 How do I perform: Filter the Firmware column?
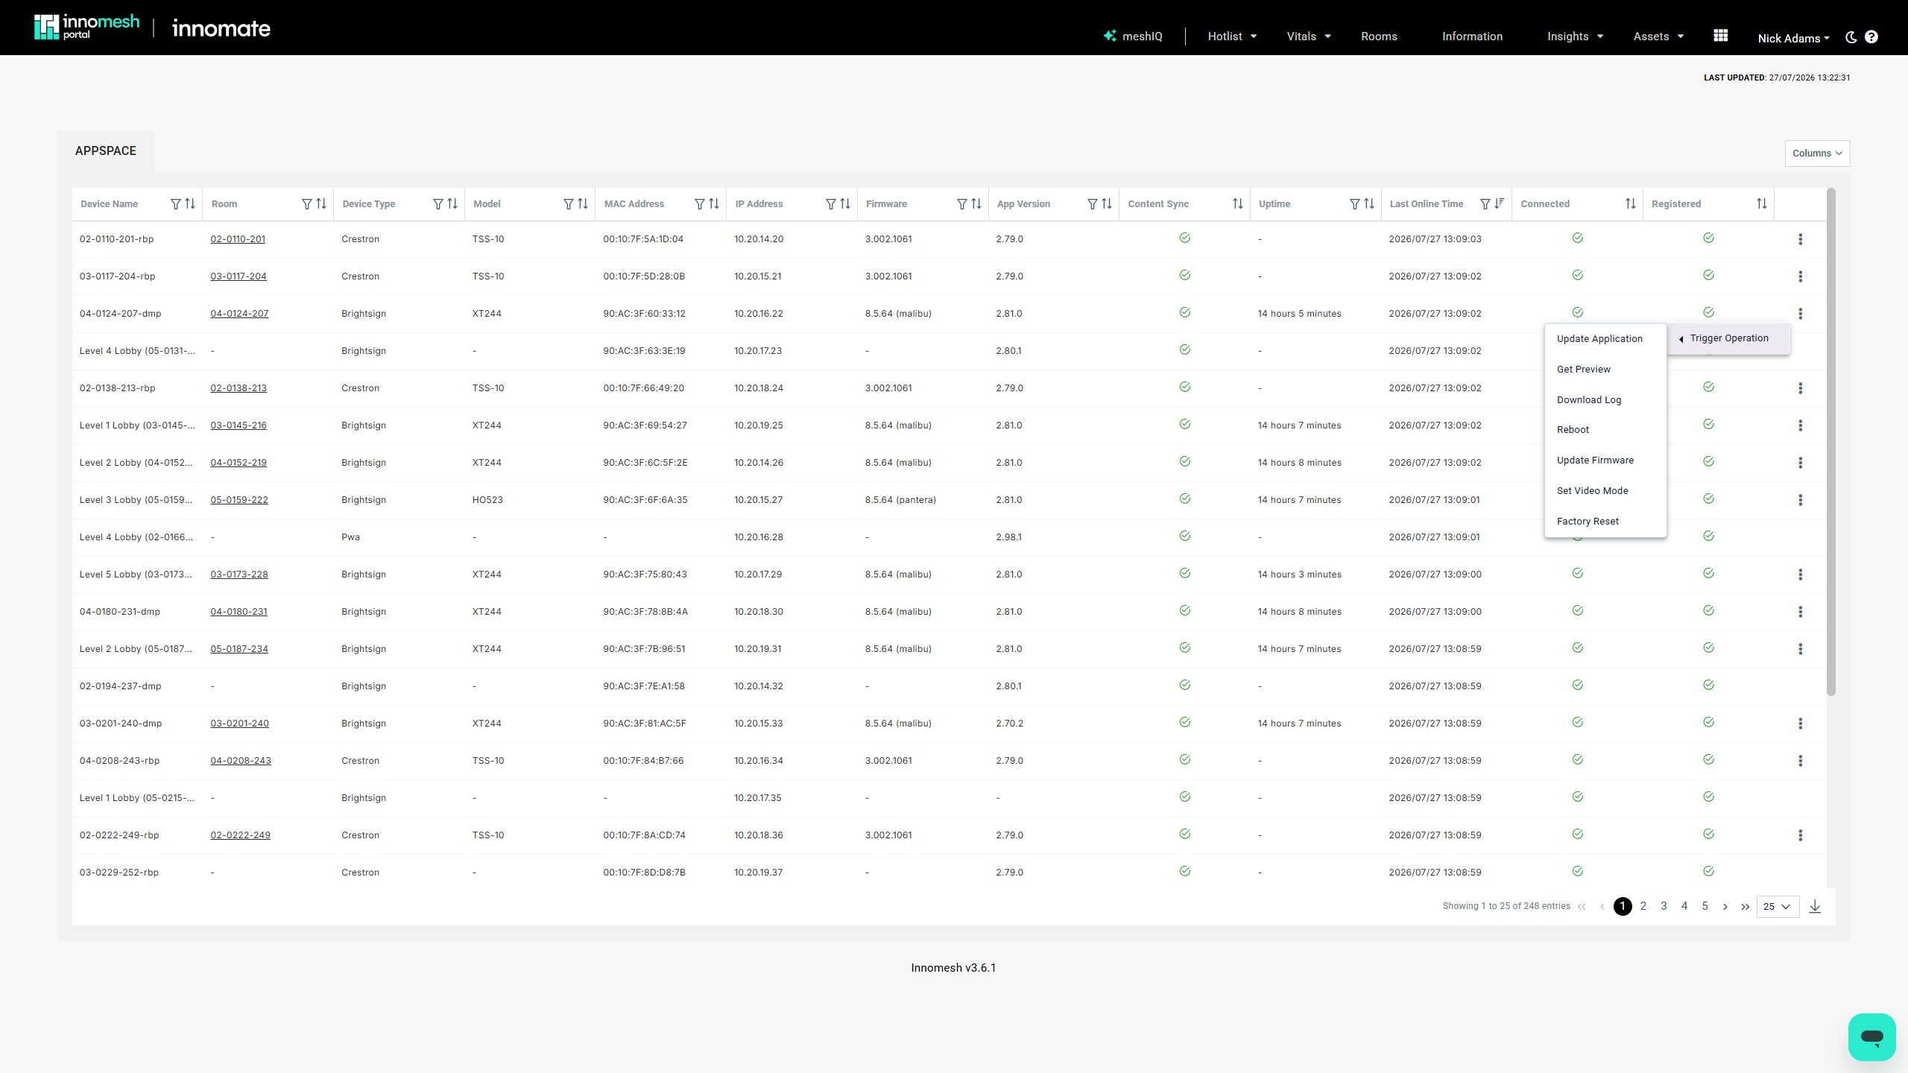point(962,204)
